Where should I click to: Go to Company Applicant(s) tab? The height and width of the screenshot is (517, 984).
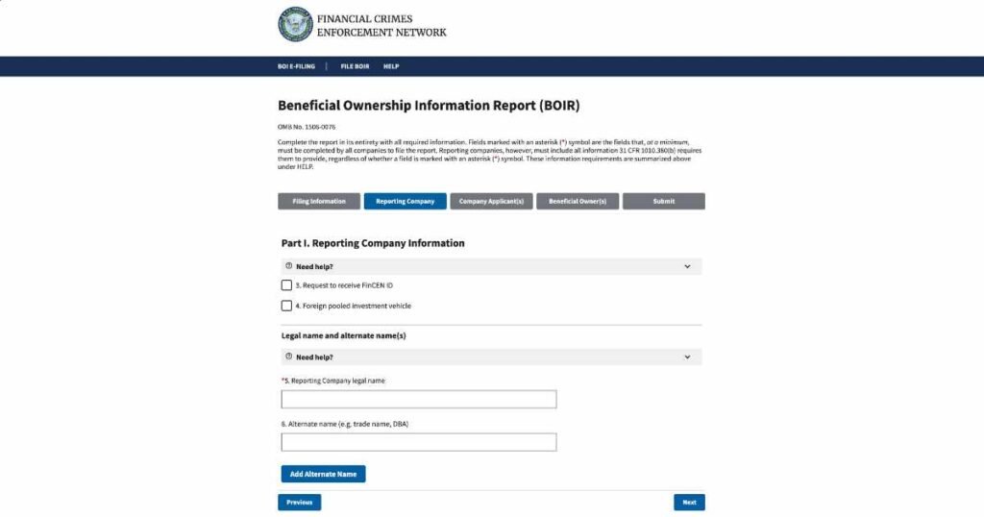[x=491, y=202]
